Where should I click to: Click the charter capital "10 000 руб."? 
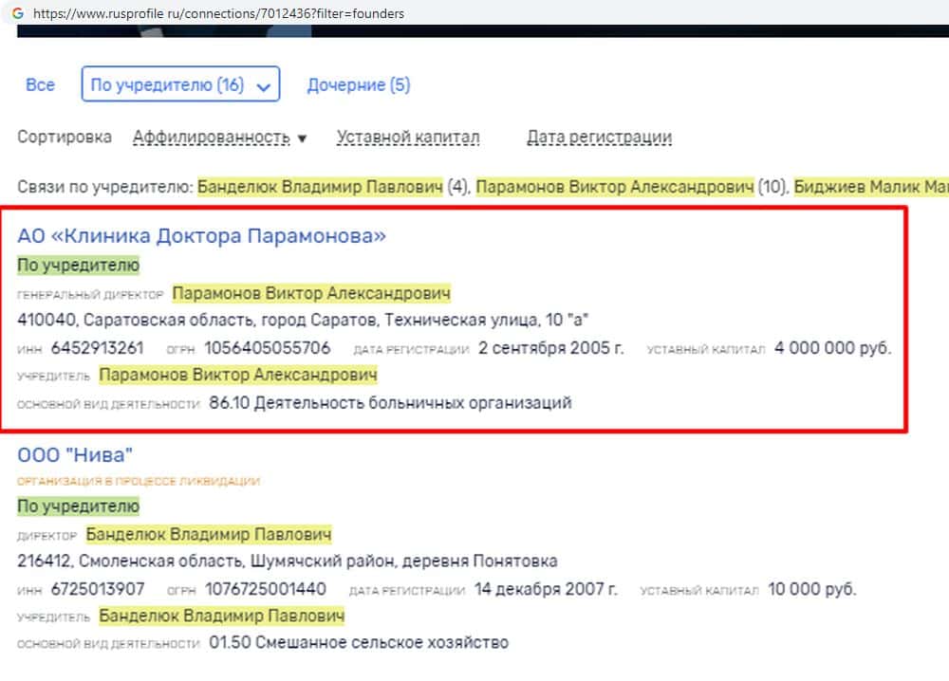click(x=812, y=589)
